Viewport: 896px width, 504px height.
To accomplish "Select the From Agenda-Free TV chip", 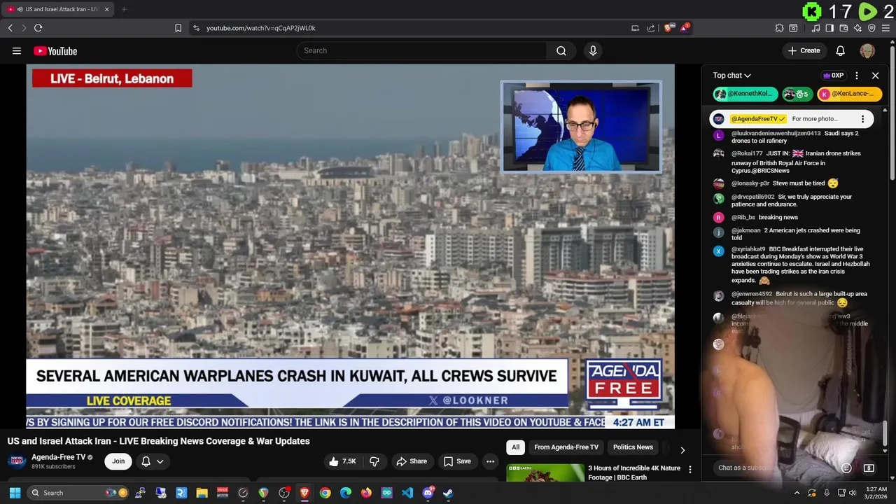I will click(566, 447).
